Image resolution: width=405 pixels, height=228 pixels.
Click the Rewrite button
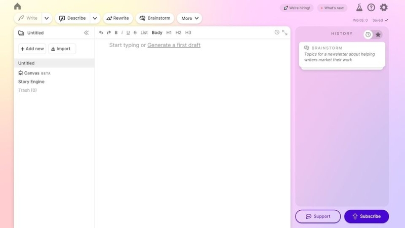[x=118, y=18]
